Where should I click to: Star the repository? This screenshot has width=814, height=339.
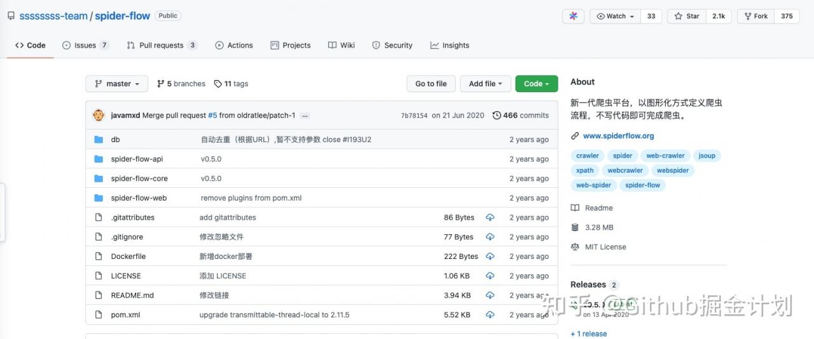687,17
